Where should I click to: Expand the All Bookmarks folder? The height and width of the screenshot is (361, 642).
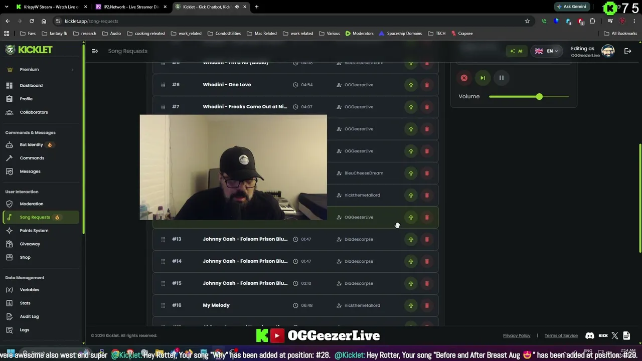pos(620,34)
